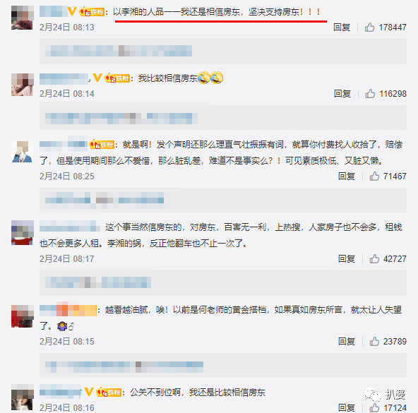Like the comment with 178447 likes

coord(369,28)
